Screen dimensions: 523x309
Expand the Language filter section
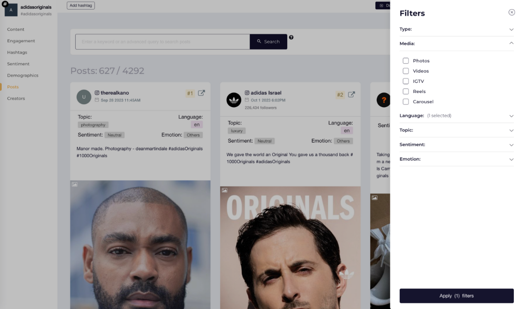point(457,116)
